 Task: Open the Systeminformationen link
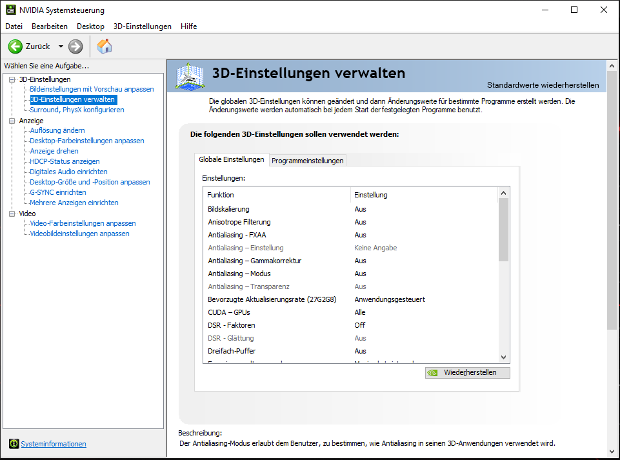(x=54, y=444)
